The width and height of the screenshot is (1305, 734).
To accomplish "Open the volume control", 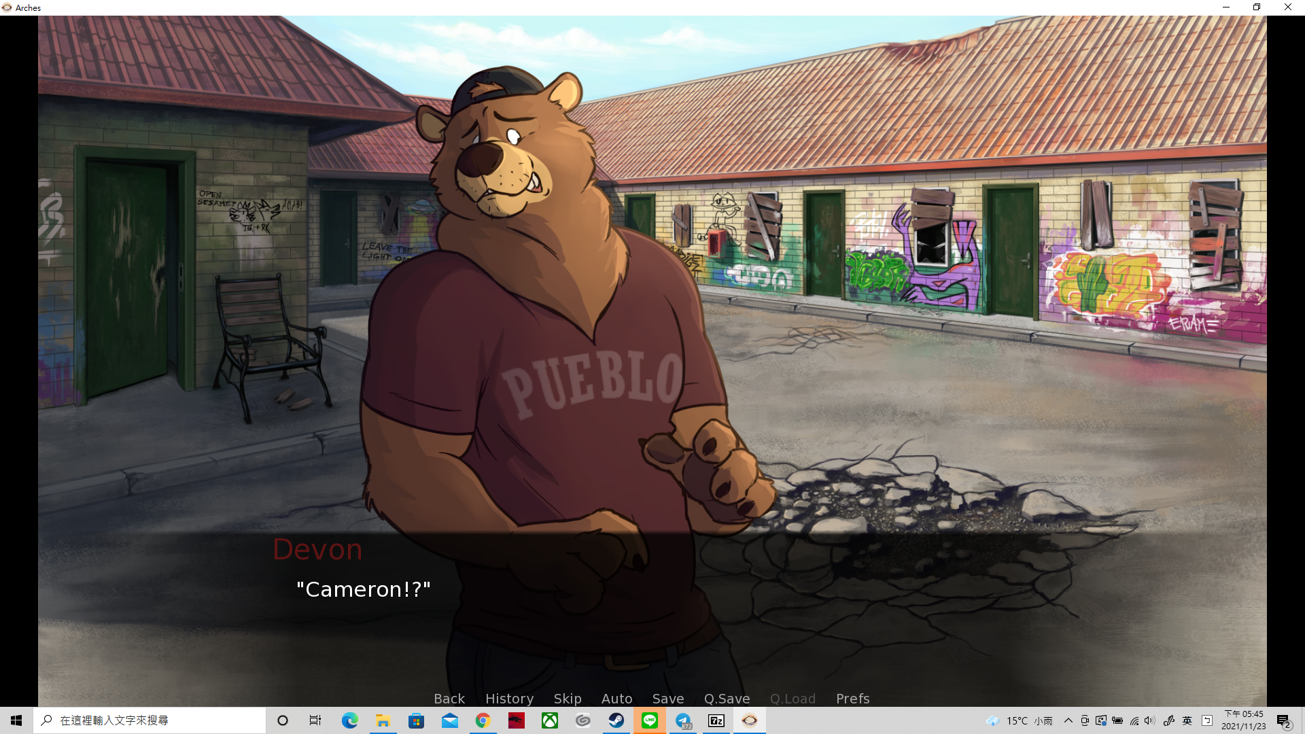I will 1150,720.
